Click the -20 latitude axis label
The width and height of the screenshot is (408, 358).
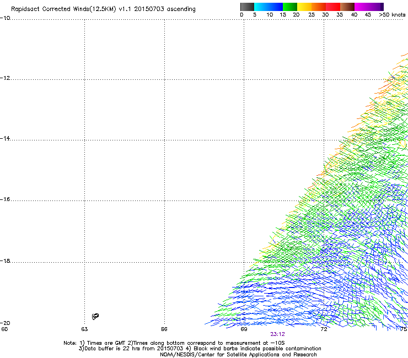tap(5, 323)
